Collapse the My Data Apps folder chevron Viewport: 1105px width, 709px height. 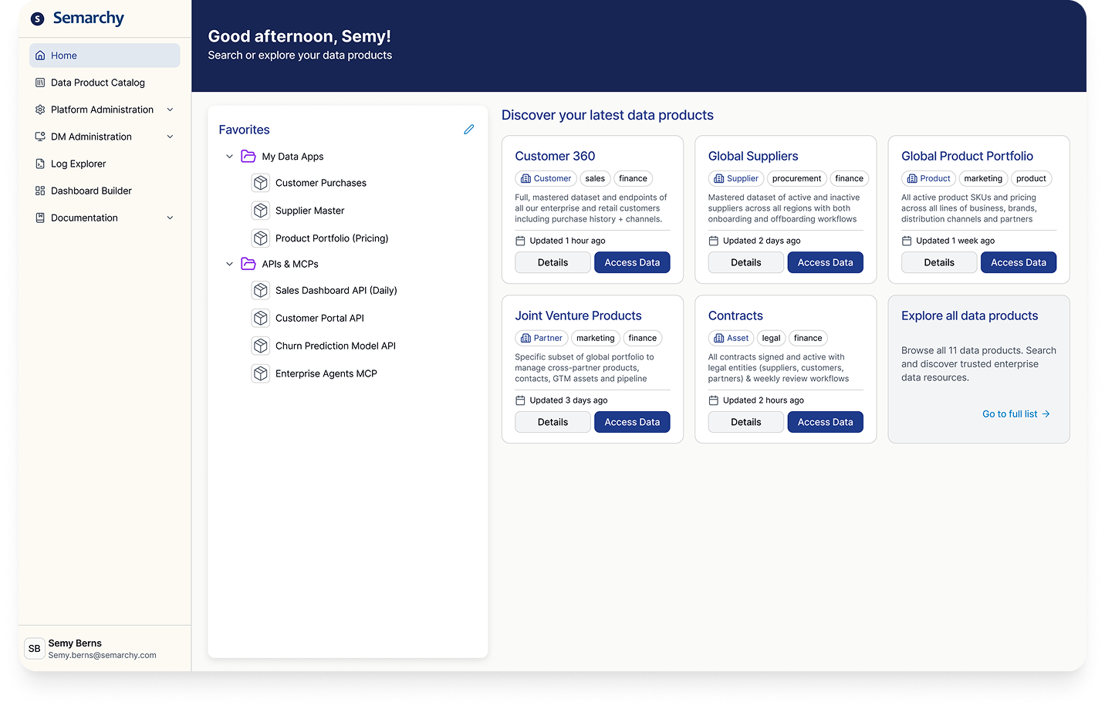click(x=229, y=157)
